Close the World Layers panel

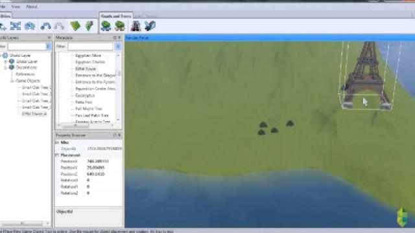coord(49,38)
